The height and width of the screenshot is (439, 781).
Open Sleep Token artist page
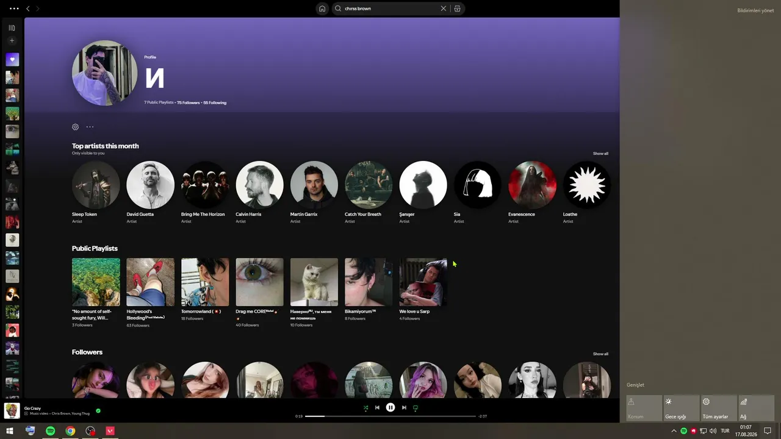(96, 192)
